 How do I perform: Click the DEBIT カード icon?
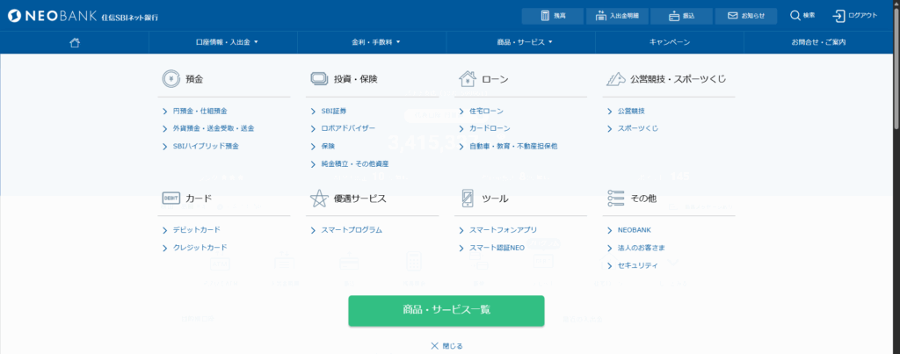click(171, 199)
